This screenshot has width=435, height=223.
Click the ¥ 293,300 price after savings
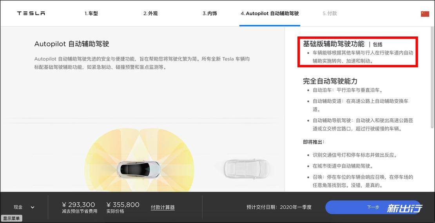click(x=78, y=205)
